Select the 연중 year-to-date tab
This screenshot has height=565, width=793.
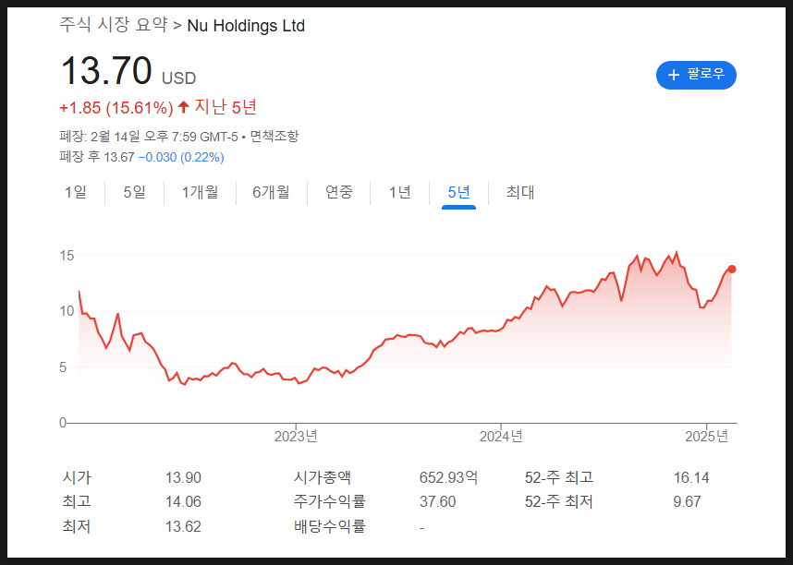point(339,192)
